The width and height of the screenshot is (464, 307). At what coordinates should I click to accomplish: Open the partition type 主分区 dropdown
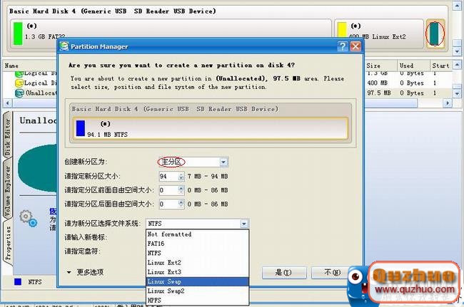(x=223, y=162)
